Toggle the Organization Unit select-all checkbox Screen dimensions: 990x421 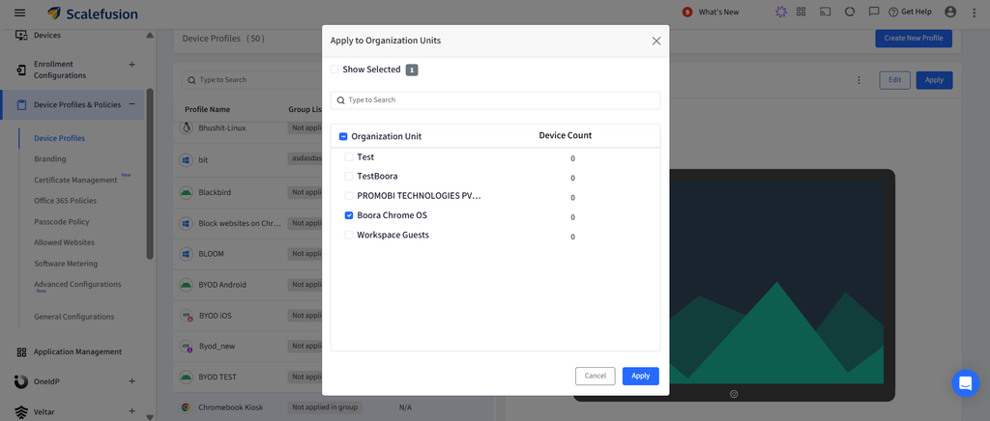(343, 136)
